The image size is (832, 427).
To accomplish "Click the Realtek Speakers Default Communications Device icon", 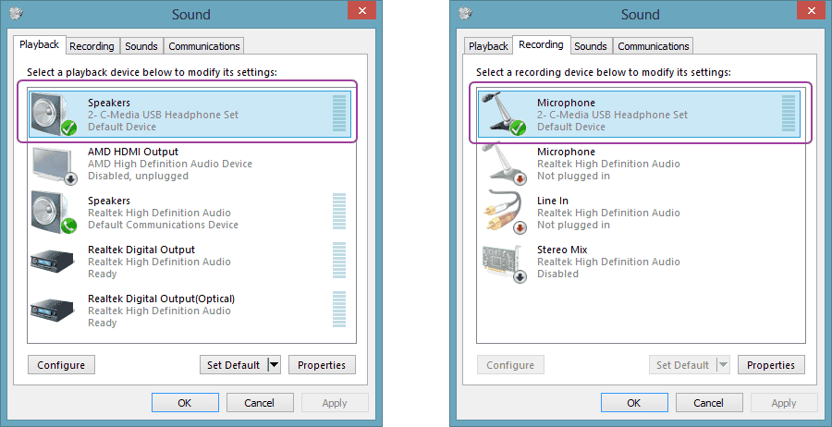I will [53, 213].
